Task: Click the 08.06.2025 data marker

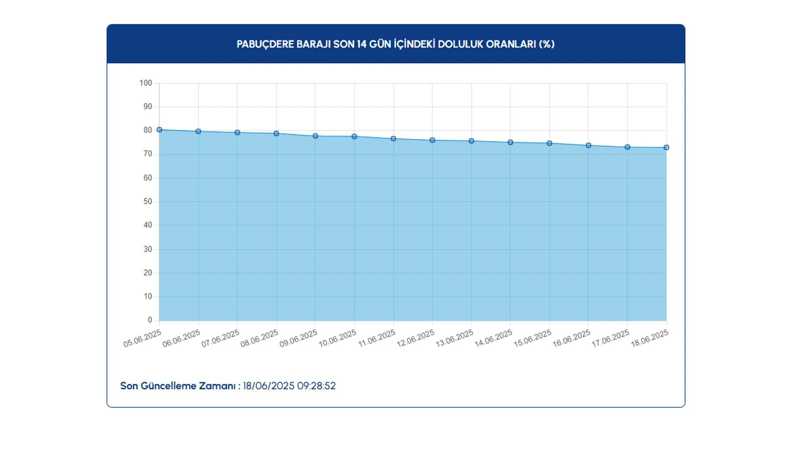Action: point(276,134)
